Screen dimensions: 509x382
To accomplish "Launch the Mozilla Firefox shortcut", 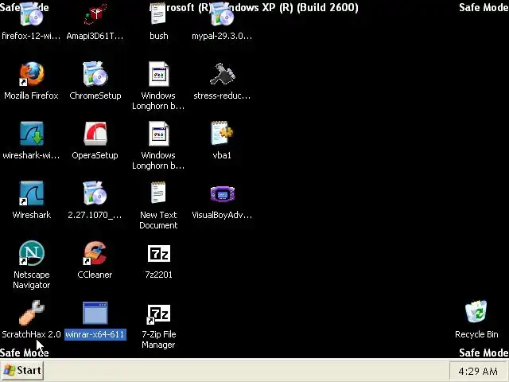I will point(32,74).
